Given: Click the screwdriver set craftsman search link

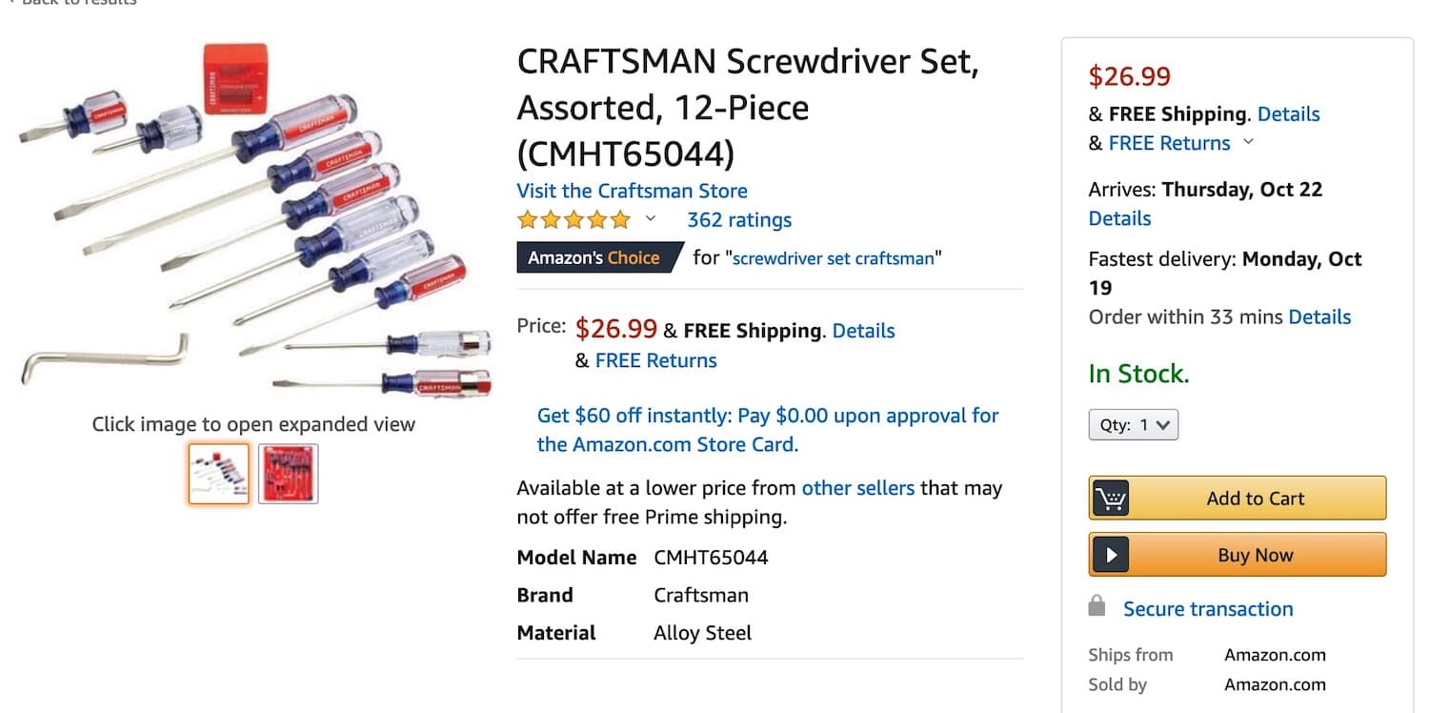Looking at the screenshot, I should (834, 258).
